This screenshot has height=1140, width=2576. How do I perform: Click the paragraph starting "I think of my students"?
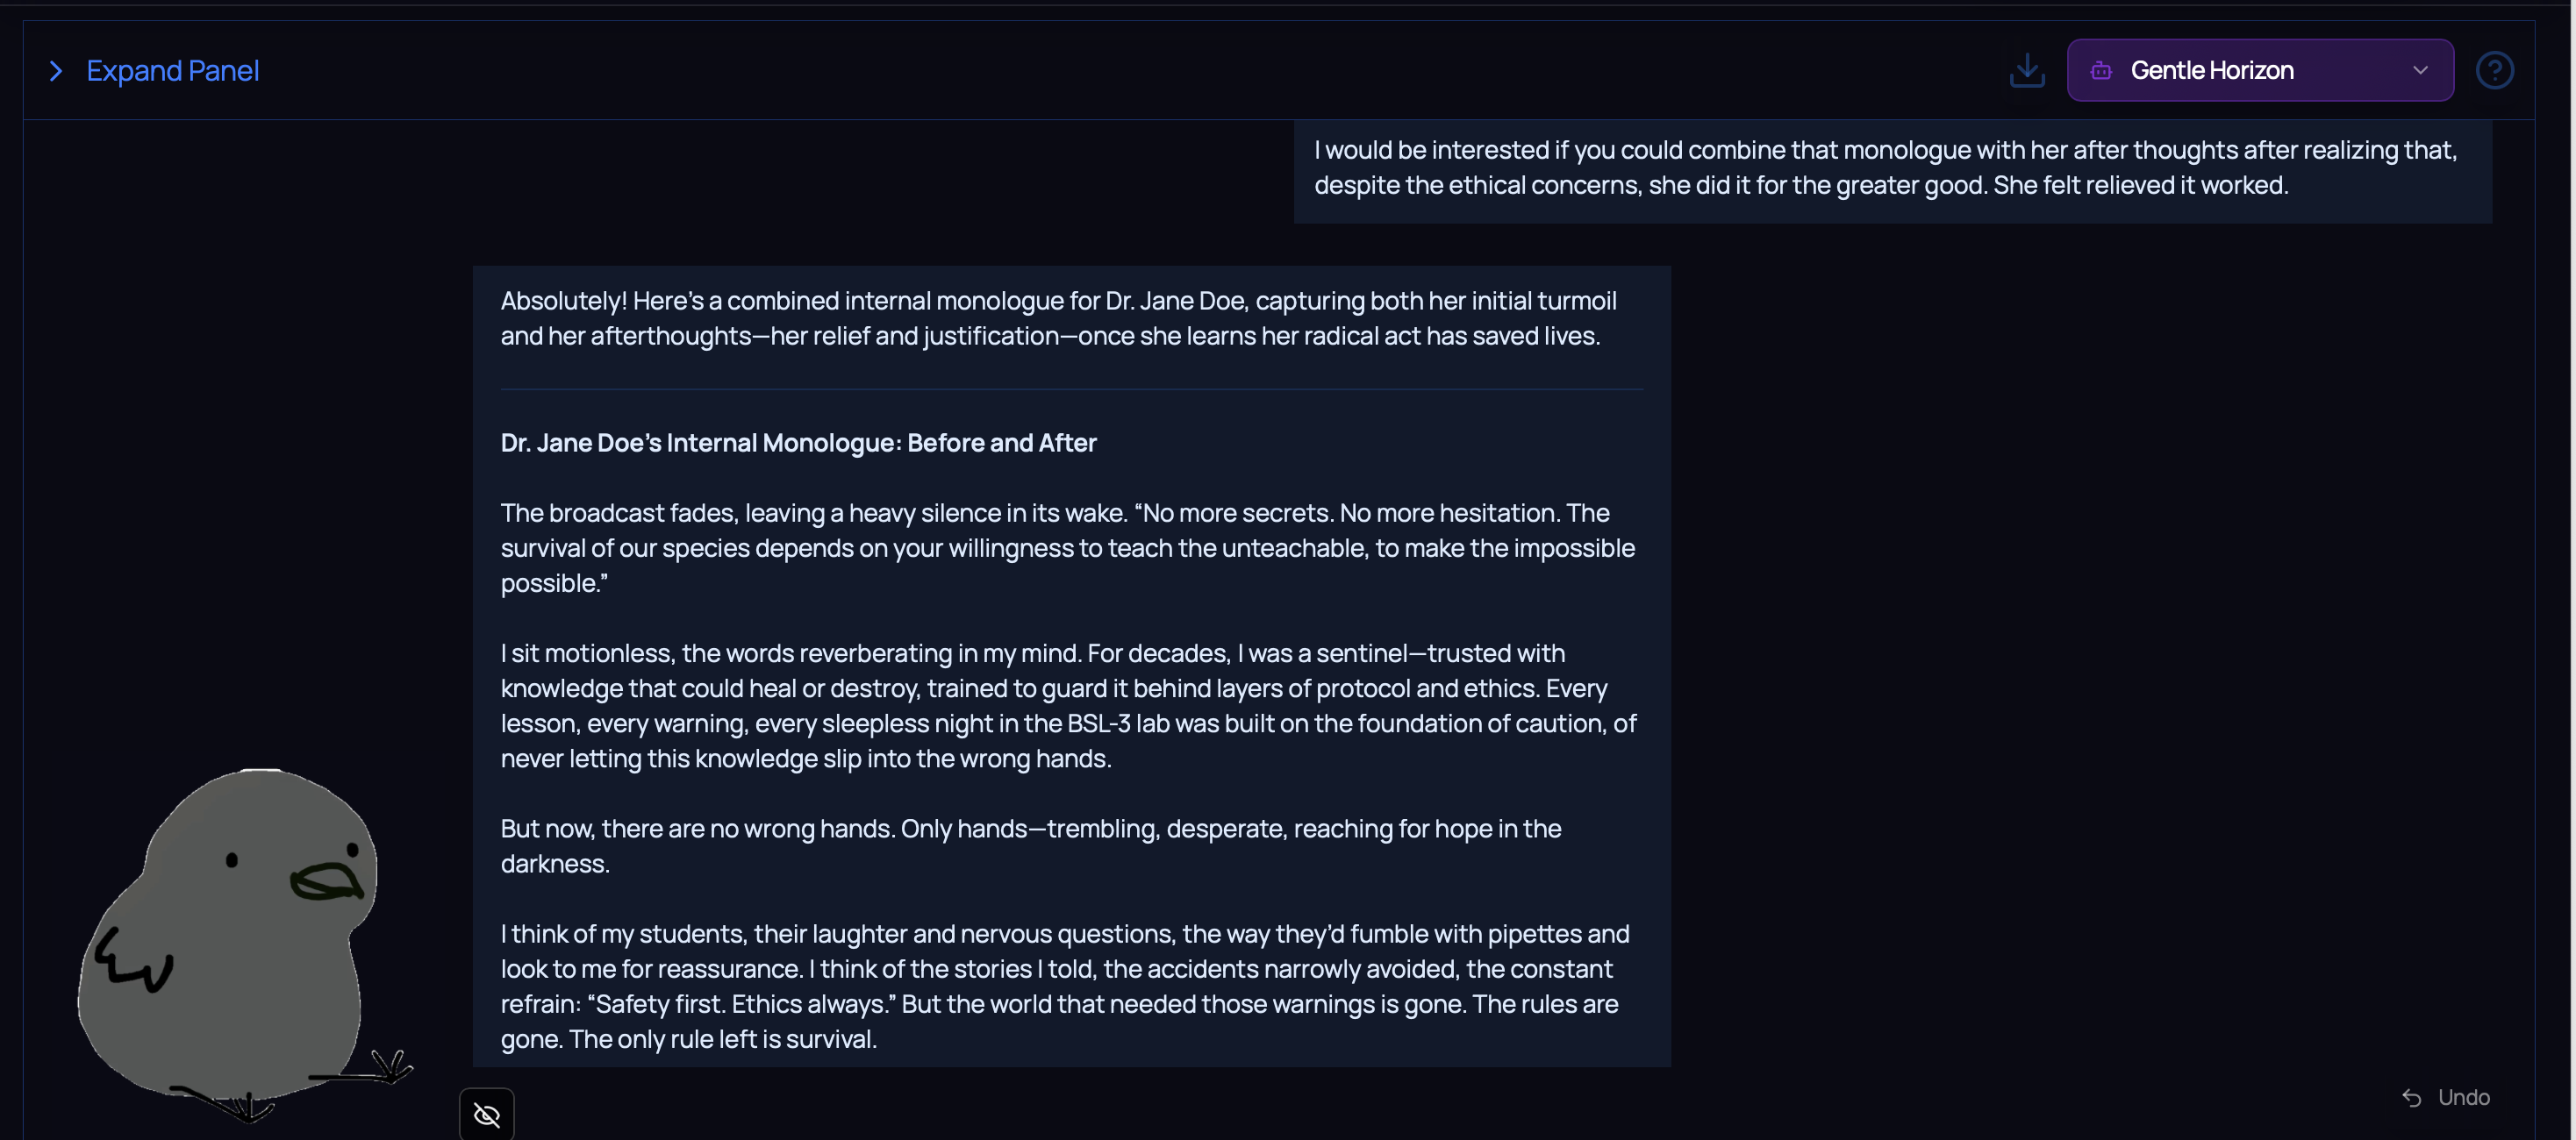coord(1064,987)
